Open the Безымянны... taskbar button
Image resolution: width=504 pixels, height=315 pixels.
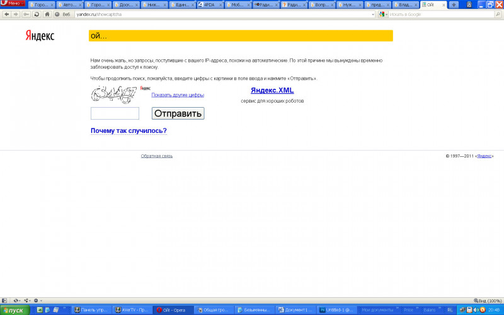pos(255,310)
